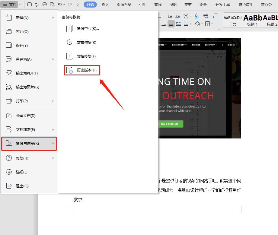
Task: Click the 文件 menu button
Action: point(9,5)
